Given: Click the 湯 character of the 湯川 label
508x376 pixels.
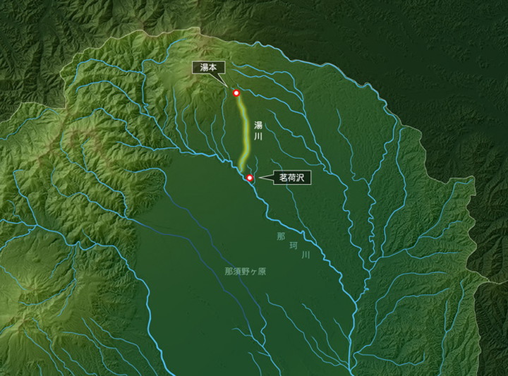Looking at the screenshot, I should pos(258,126).
